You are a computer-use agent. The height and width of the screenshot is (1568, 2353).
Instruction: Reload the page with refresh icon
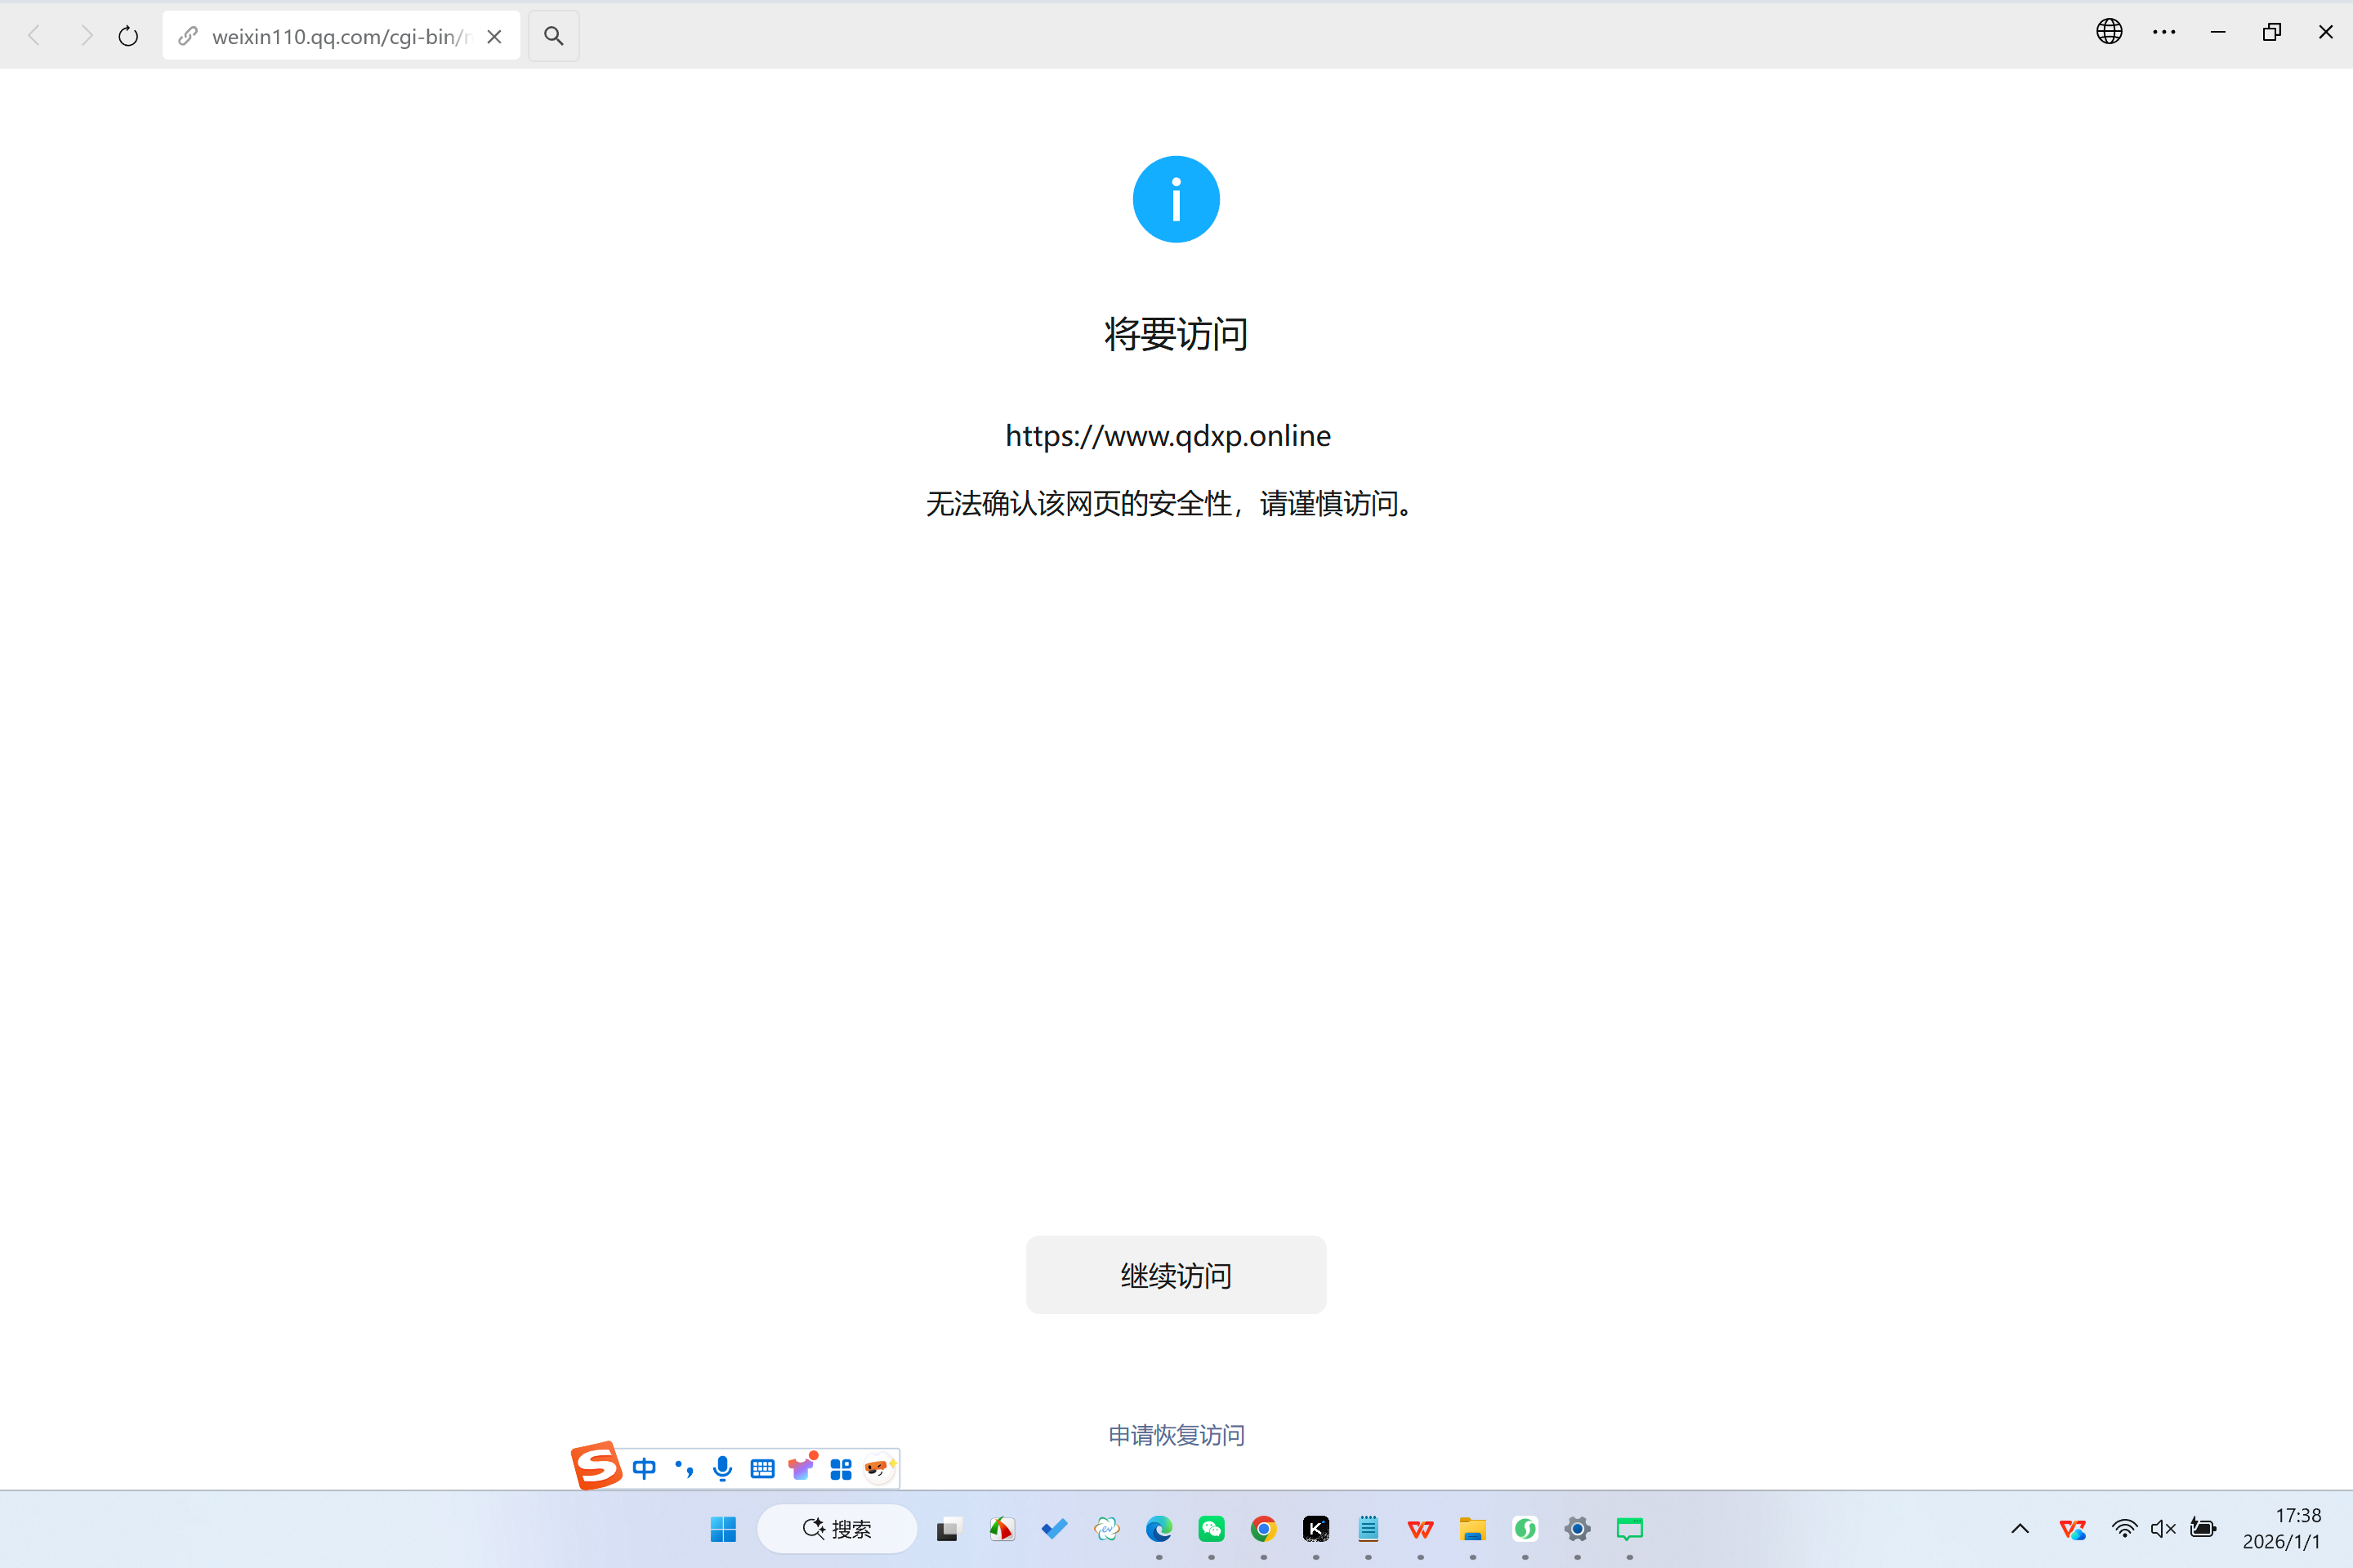tap(128, 36)
